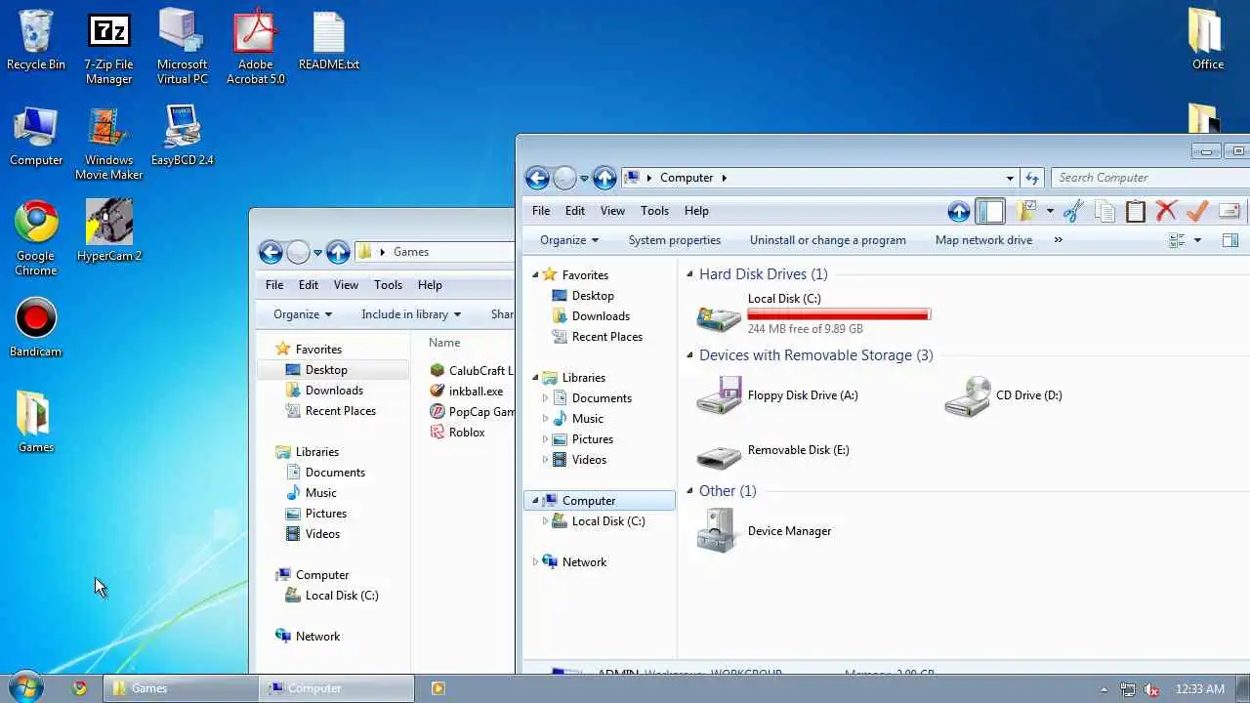
Task: Click Back button in Games window
Action: 271,252
